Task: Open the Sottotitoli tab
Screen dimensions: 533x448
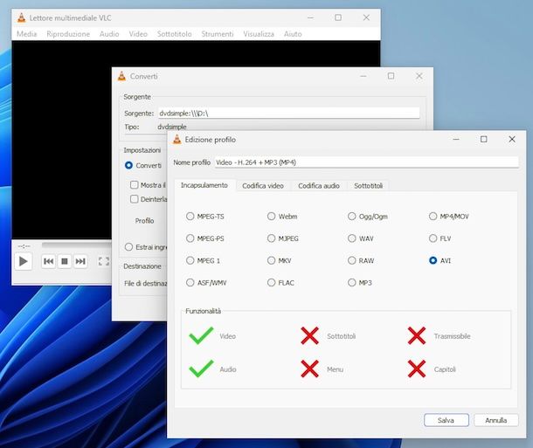Action: pyautogui.click(x=368, y=186)
